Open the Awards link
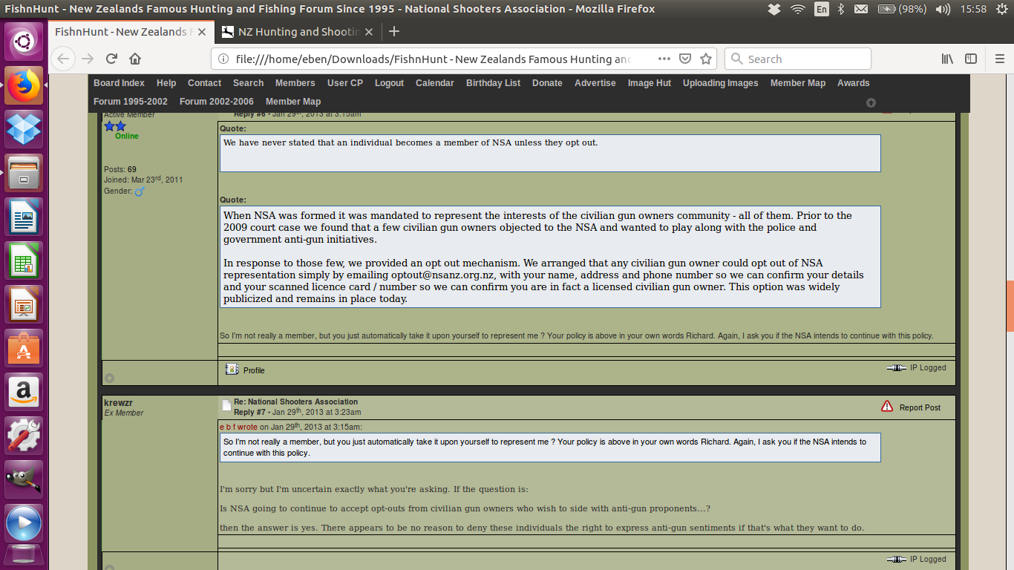1014x570 pixels. pos(853,83)
